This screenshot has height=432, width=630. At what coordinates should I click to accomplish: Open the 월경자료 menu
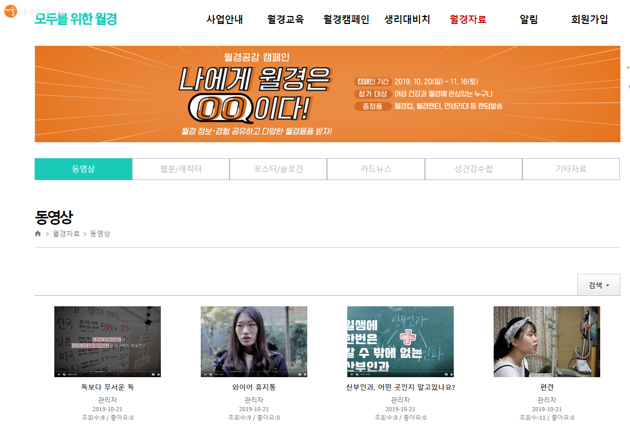tap(468, 20)
